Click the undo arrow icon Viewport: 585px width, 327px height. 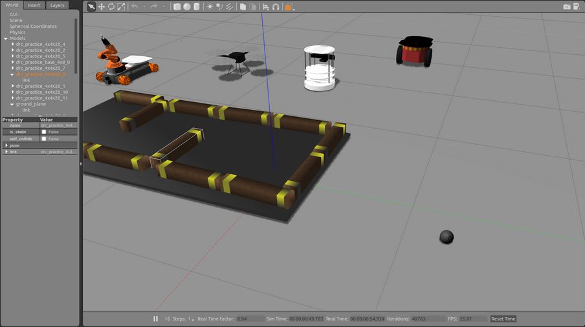pyautogui.click(x=135, y=6)
